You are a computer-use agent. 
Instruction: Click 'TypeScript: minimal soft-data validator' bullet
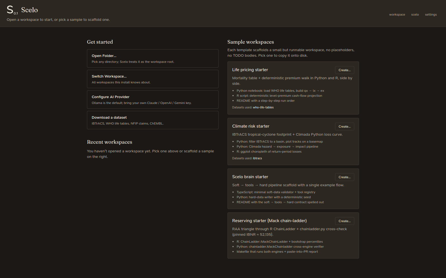(x=276, y=192)
